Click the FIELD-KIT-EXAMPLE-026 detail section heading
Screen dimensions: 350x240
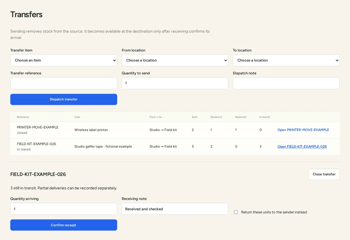38,174
